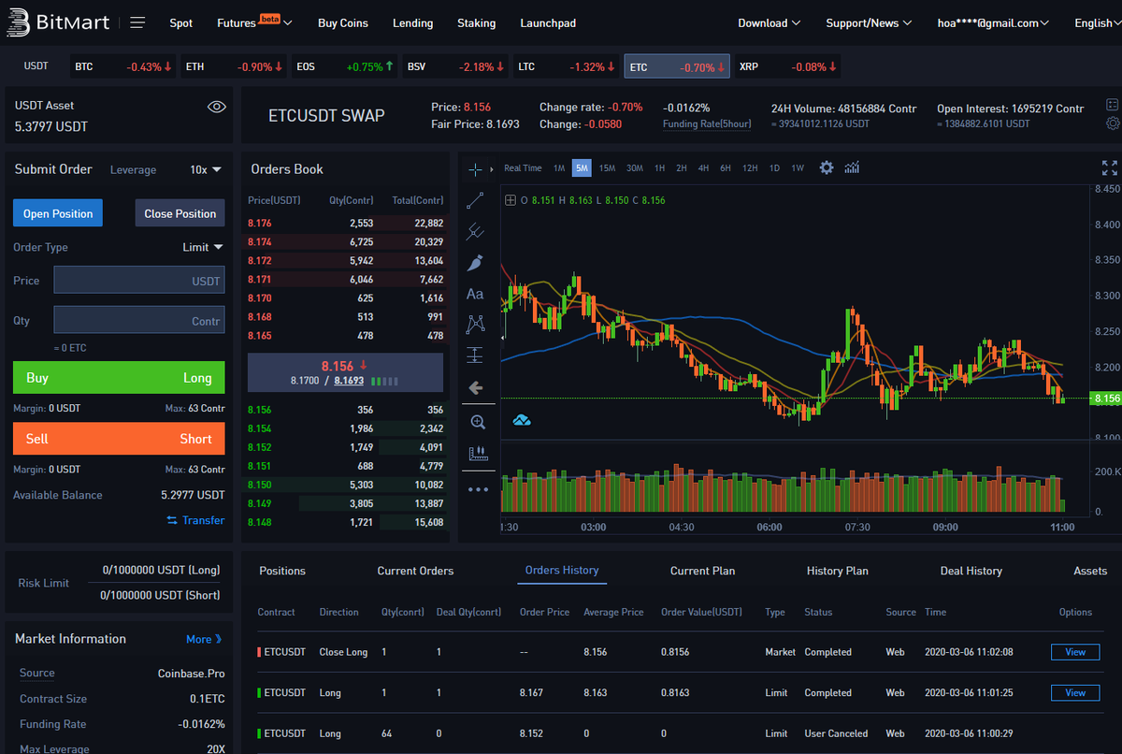The image size is (1122, 754).
Task: Open the Spot menu item
Action: pyautogui.click(x=181, y=22)
